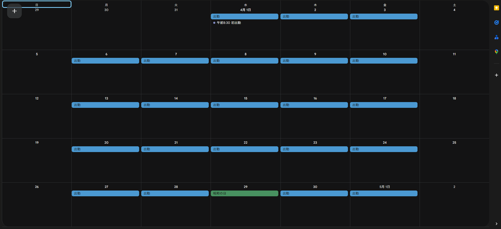Open 出勤 event on 5月 1日
The height and width of the screenshot is (229, 501).
coord(384,194)
